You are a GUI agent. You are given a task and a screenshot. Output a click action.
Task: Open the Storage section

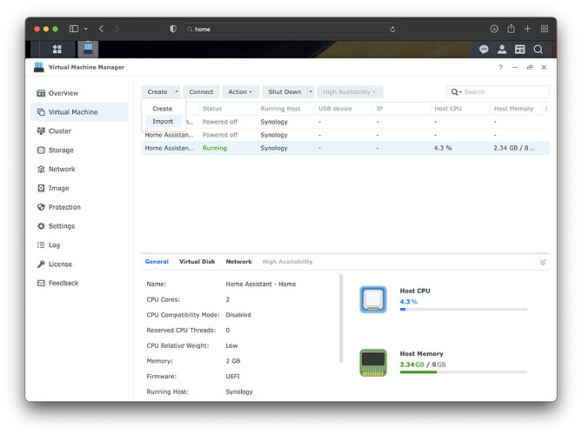point(79,150)
